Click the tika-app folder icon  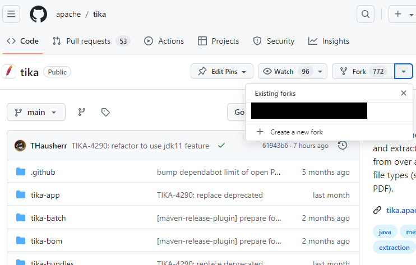coord(21,195)
